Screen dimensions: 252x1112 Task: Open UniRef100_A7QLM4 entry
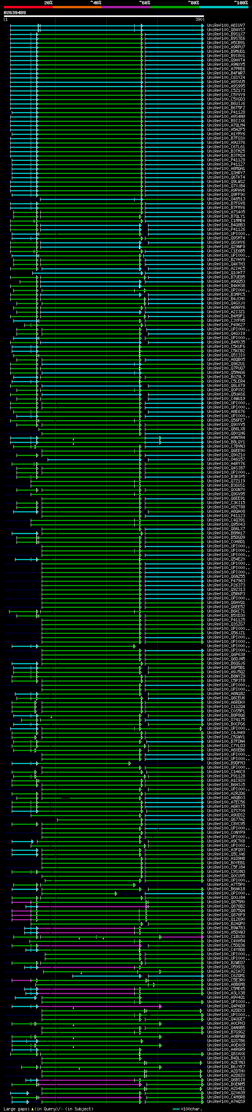pyautogui.click(x=226, y=125)
